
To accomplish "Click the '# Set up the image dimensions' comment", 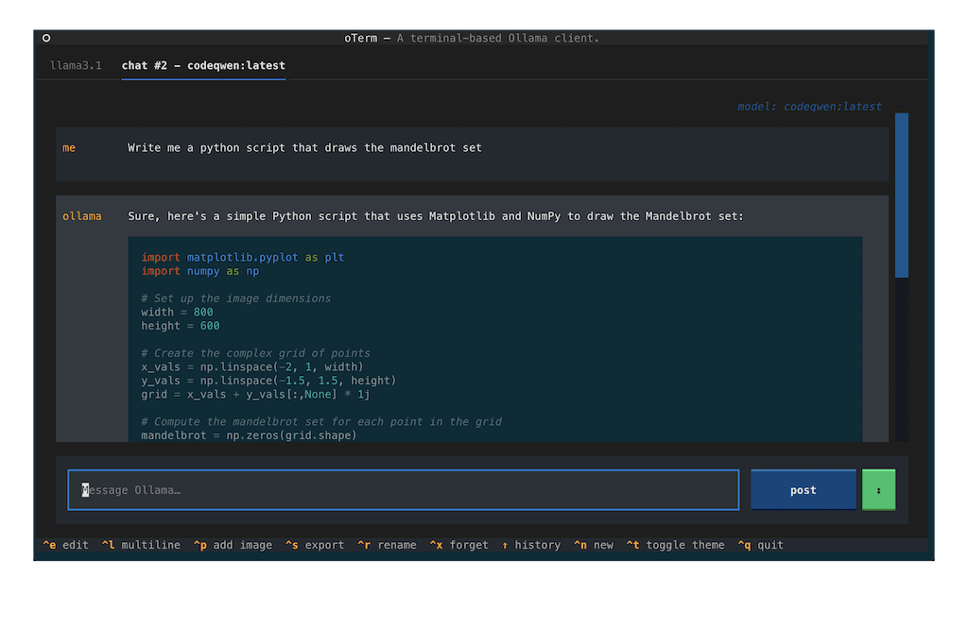I will click(x=235, y=298).
